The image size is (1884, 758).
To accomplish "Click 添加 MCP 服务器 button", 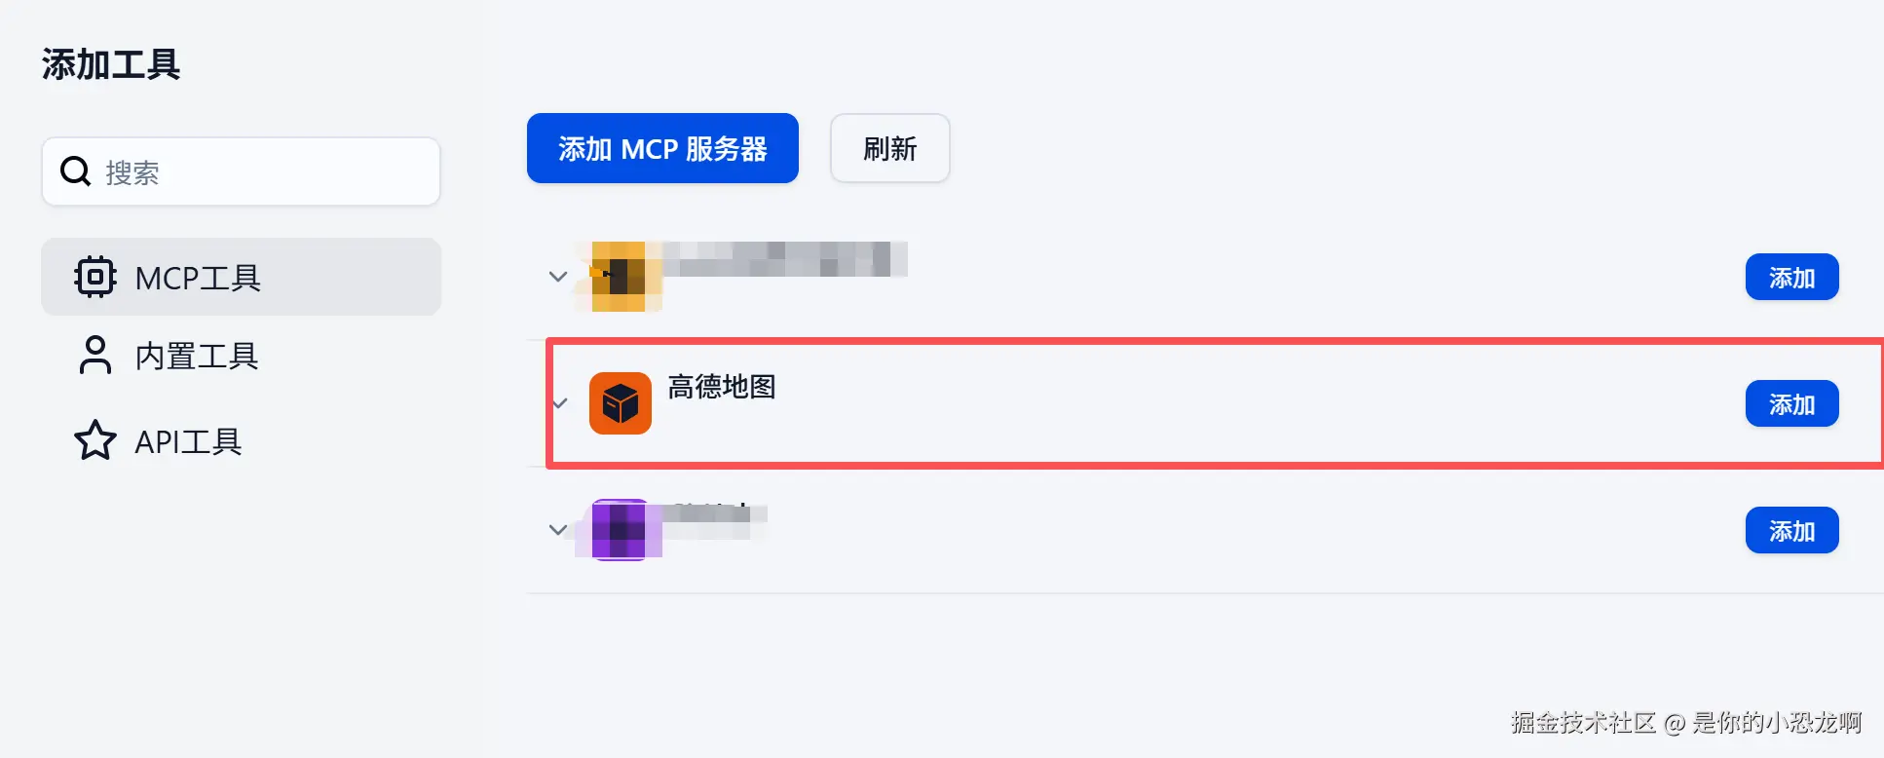I will click(662, 148).
